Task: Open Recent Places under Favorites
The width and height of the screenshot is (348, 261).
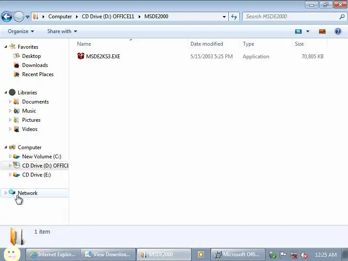Action: pyautogui.click(x=38, y=74)
